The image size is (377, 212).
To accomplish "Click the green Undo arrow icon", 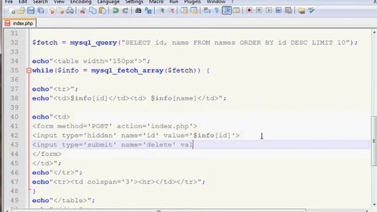I will (115, 11).
